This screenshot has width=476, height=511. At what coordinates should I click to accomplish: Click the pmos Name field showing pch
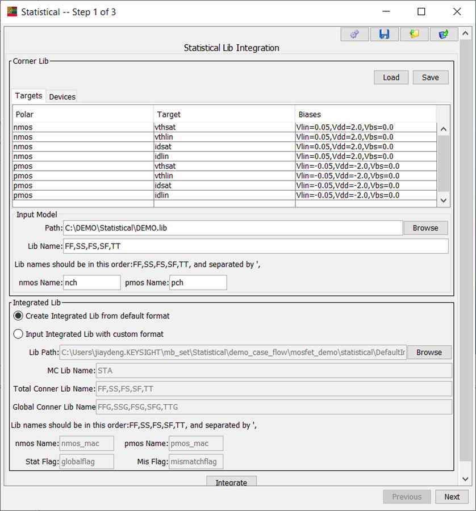(x=198, y=282)
